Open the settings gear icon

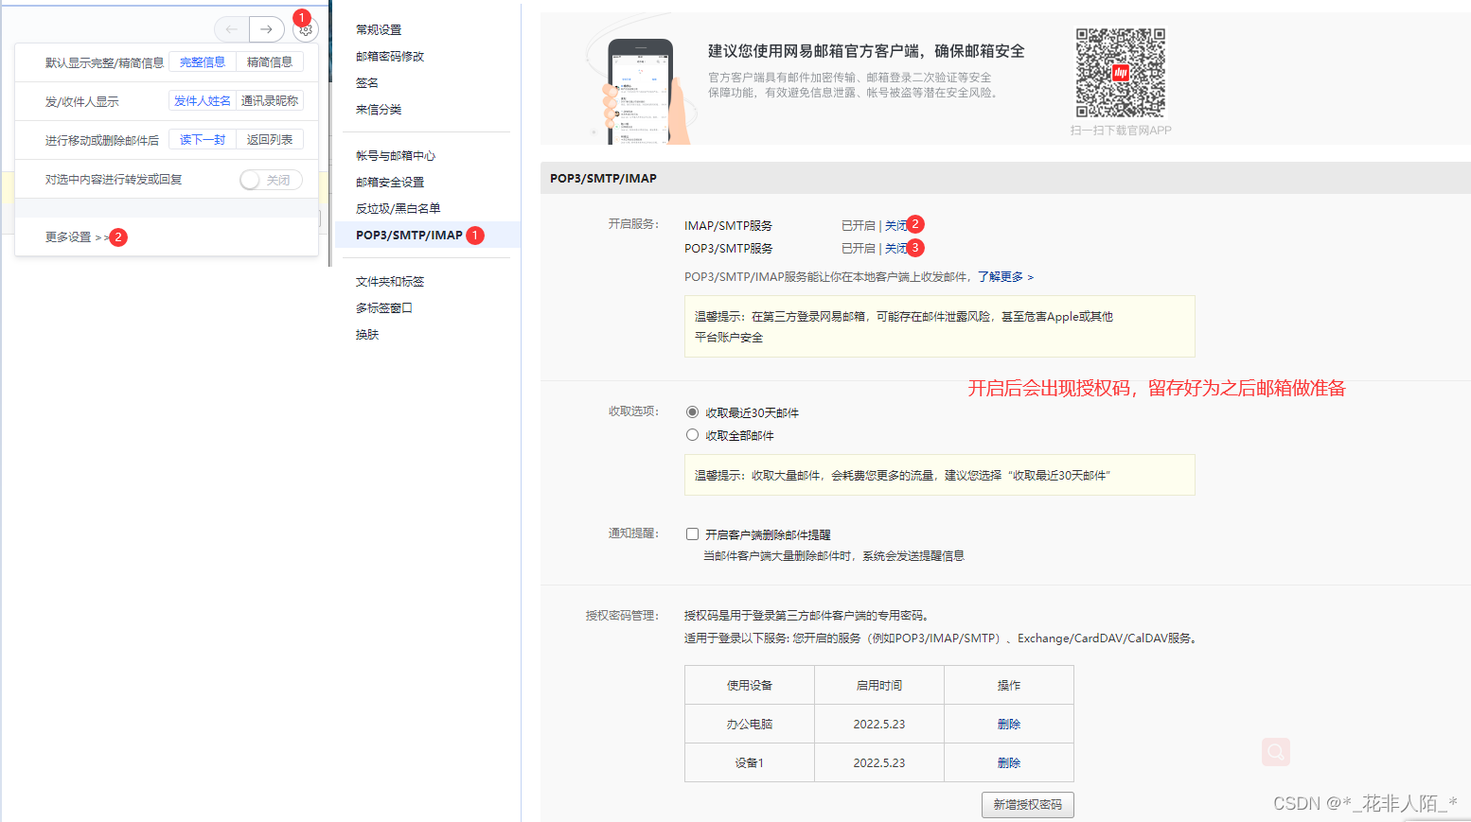pos(305,29)
